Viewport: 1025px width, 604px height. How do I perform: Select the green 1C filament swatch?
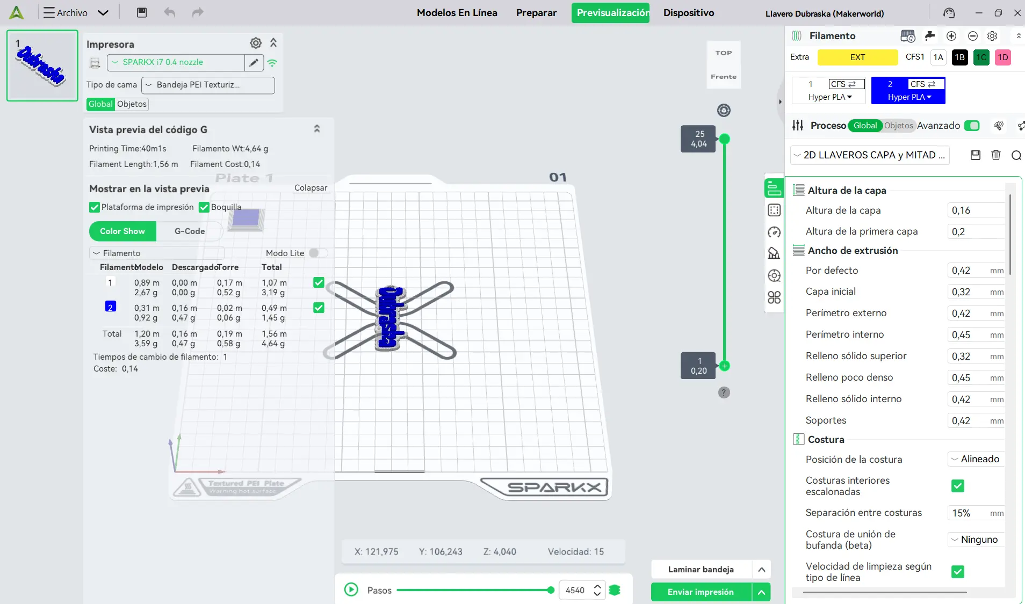981,57
